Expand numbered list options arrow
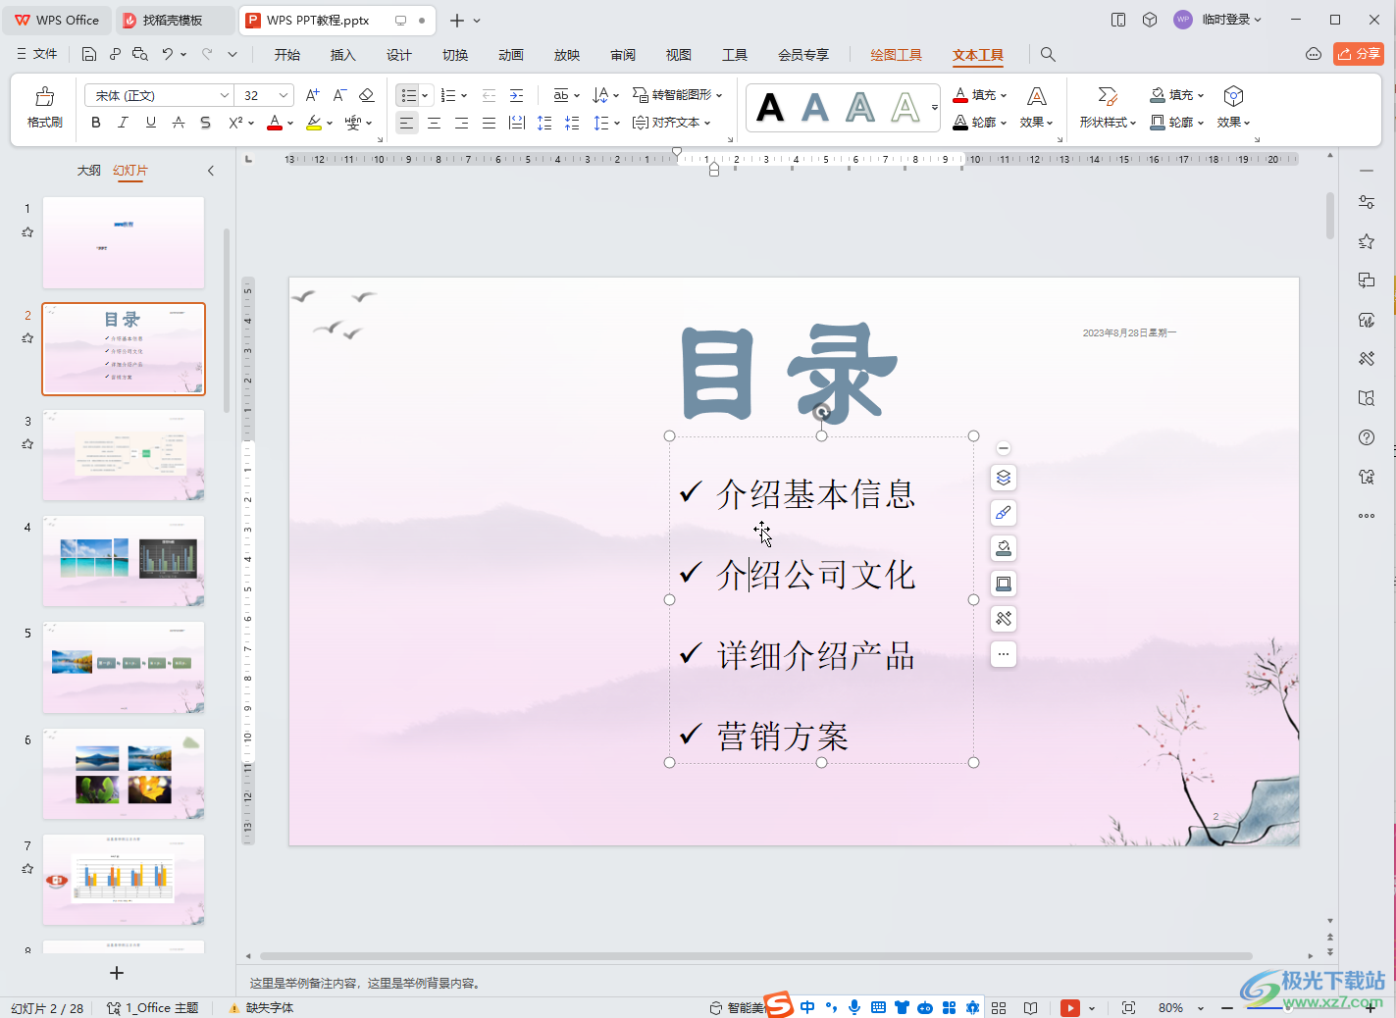 pyautogui.click(x=464, y=95)
